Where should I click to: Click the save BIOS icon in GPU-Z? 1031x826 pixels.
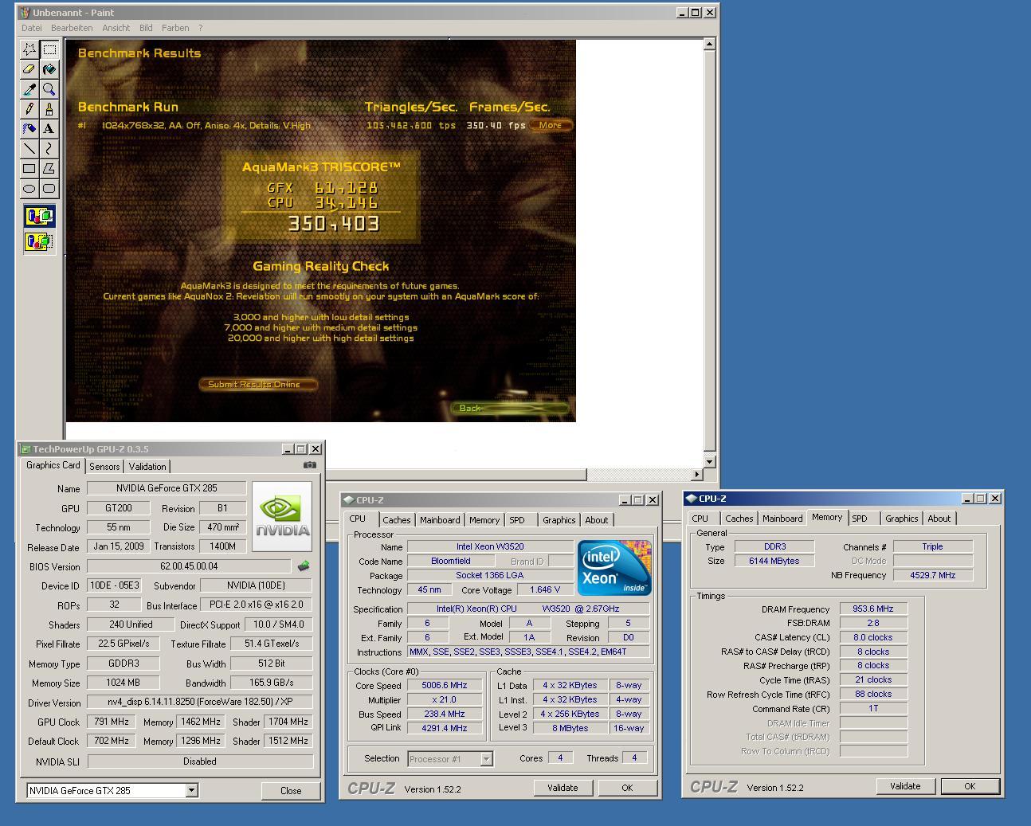[303, 566]
